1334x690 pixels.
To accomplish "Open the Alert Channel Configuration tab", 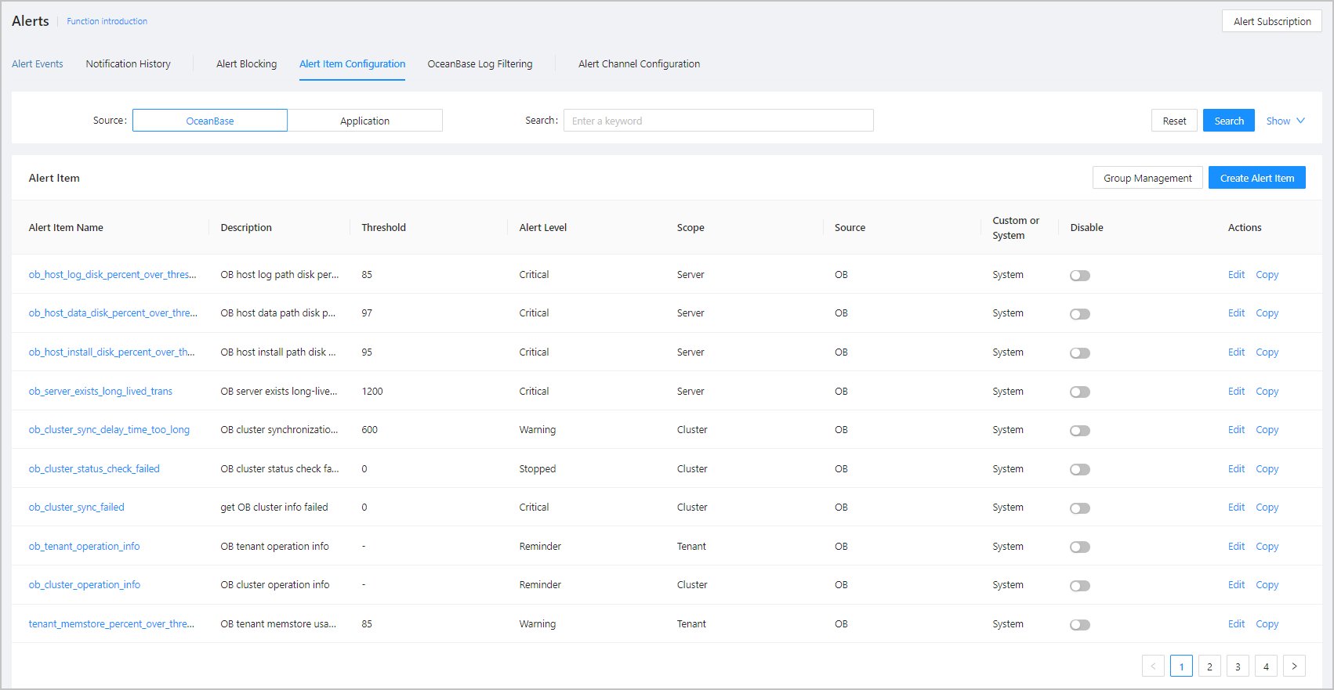I will pos(639,64).
